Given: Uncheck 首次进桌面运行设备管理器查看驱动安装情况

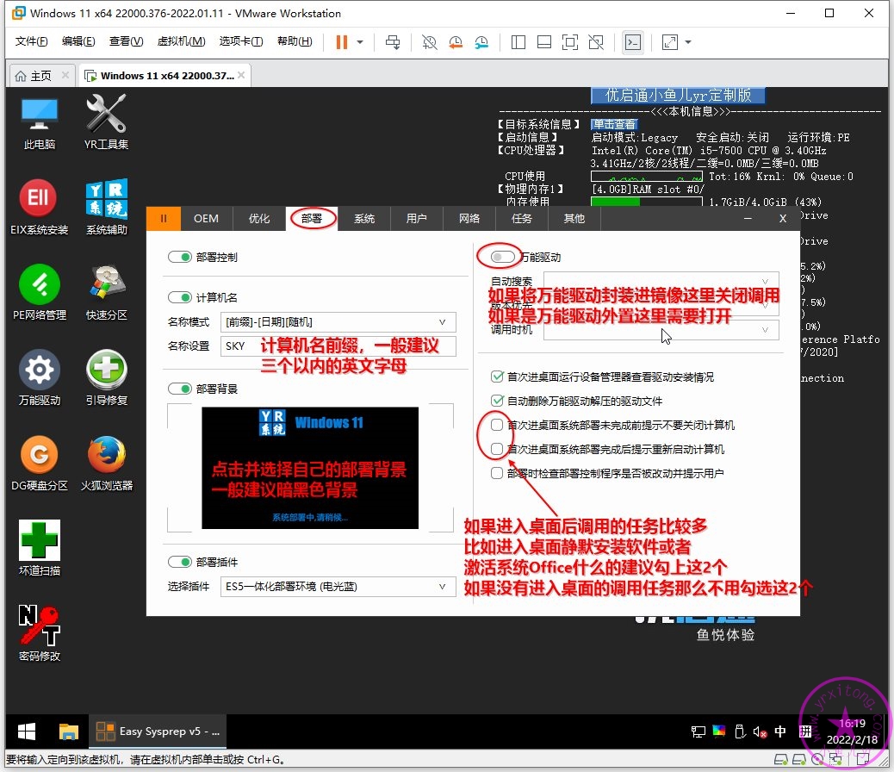Looking at the screenshot, I should 497,377.
